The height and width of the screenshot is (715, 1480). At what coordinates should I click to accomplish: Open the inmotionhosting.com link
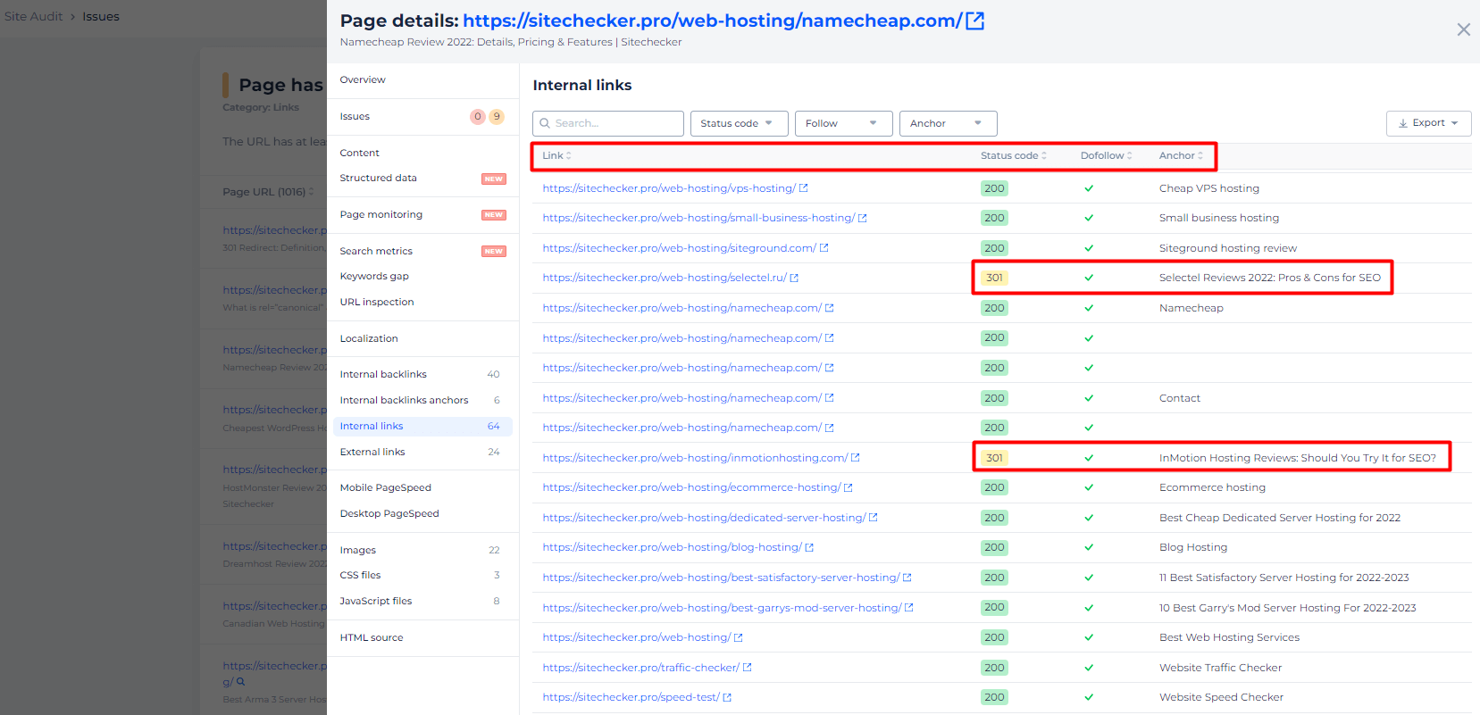click(x=695, y=458)
